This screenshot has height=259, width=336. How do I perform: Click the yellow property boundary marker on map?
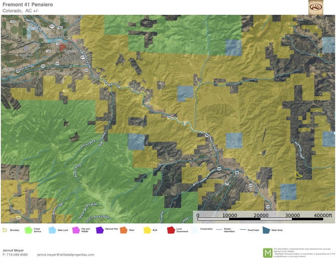pos(299,174)
